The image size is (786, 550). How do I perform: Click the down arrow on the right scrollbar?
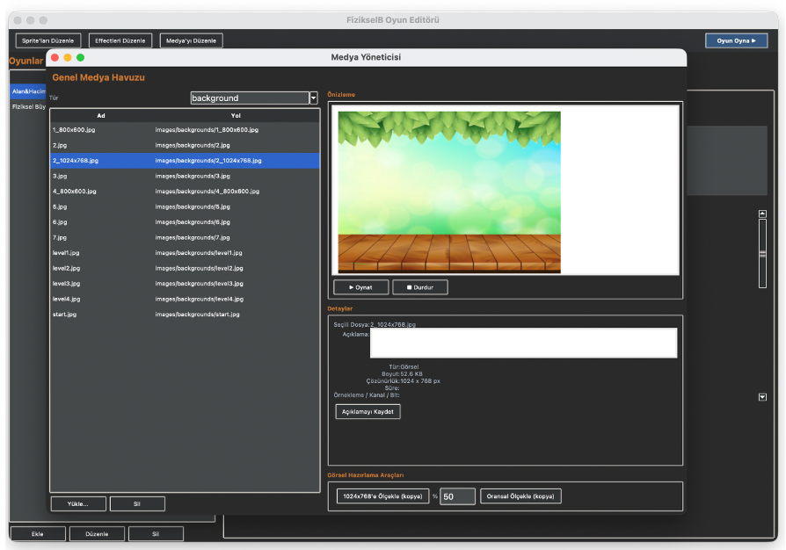[761, 398]
